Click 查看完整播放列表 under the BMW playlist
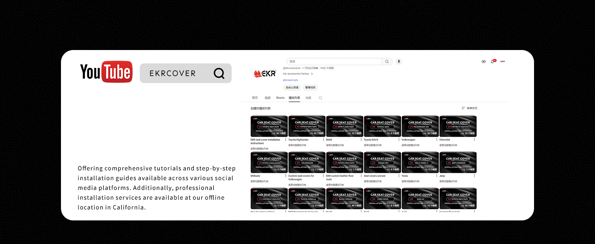Screen dimensions: 595x244 335,145
